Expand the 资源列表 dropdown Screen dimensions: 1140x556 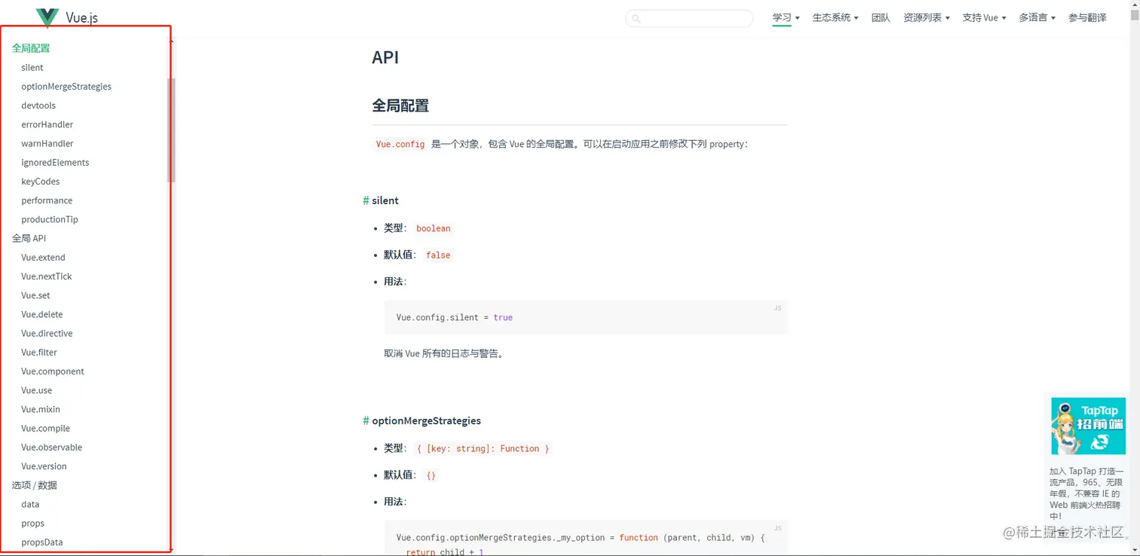[x=925, y=17]
